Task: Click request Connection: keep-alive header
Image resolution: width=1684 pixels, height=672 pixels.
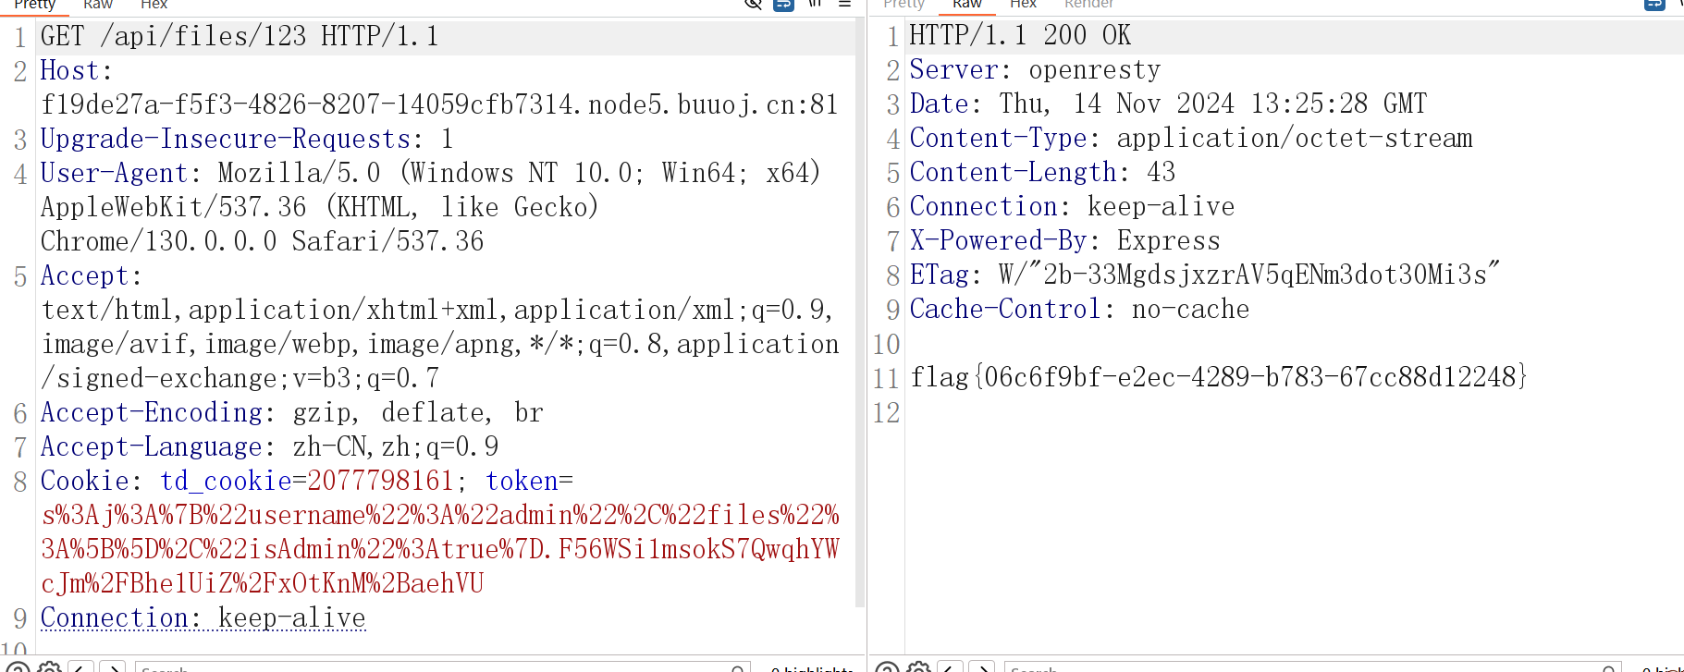Action: click(203, 618)
